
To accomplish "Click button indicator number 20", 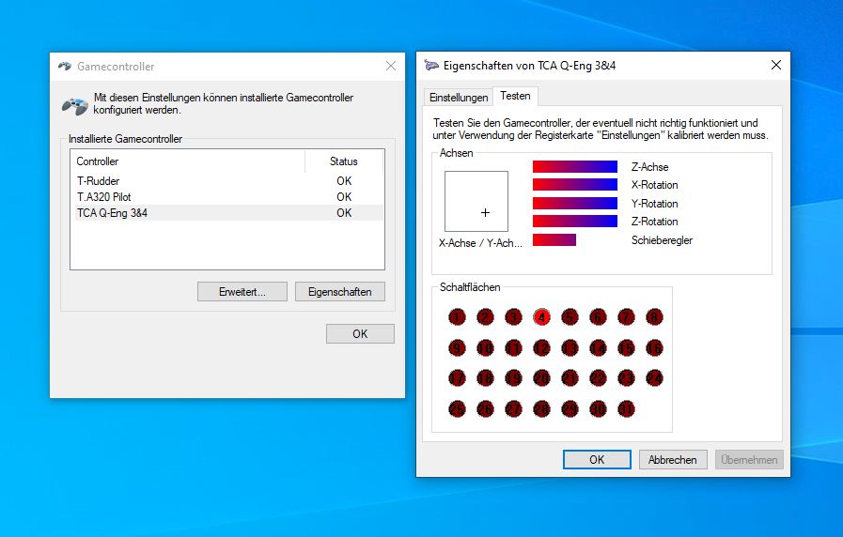I will (541, 378).
